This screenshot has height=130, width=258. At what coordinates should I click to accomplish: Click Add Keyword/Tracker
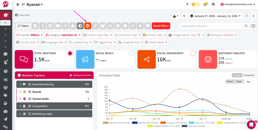(81, 75)
